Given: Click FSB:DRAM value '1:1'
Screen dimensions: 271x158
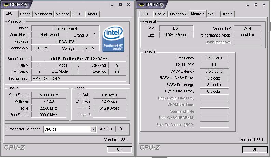Looking at the screenshot, I should [214, 65].
